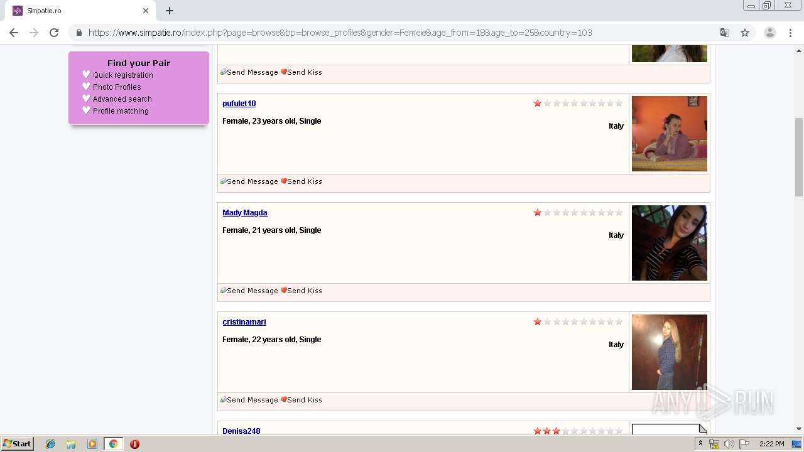View site security lock info
Image resolution: width=804 pixels, height=452 pixels.
point(79,33)
